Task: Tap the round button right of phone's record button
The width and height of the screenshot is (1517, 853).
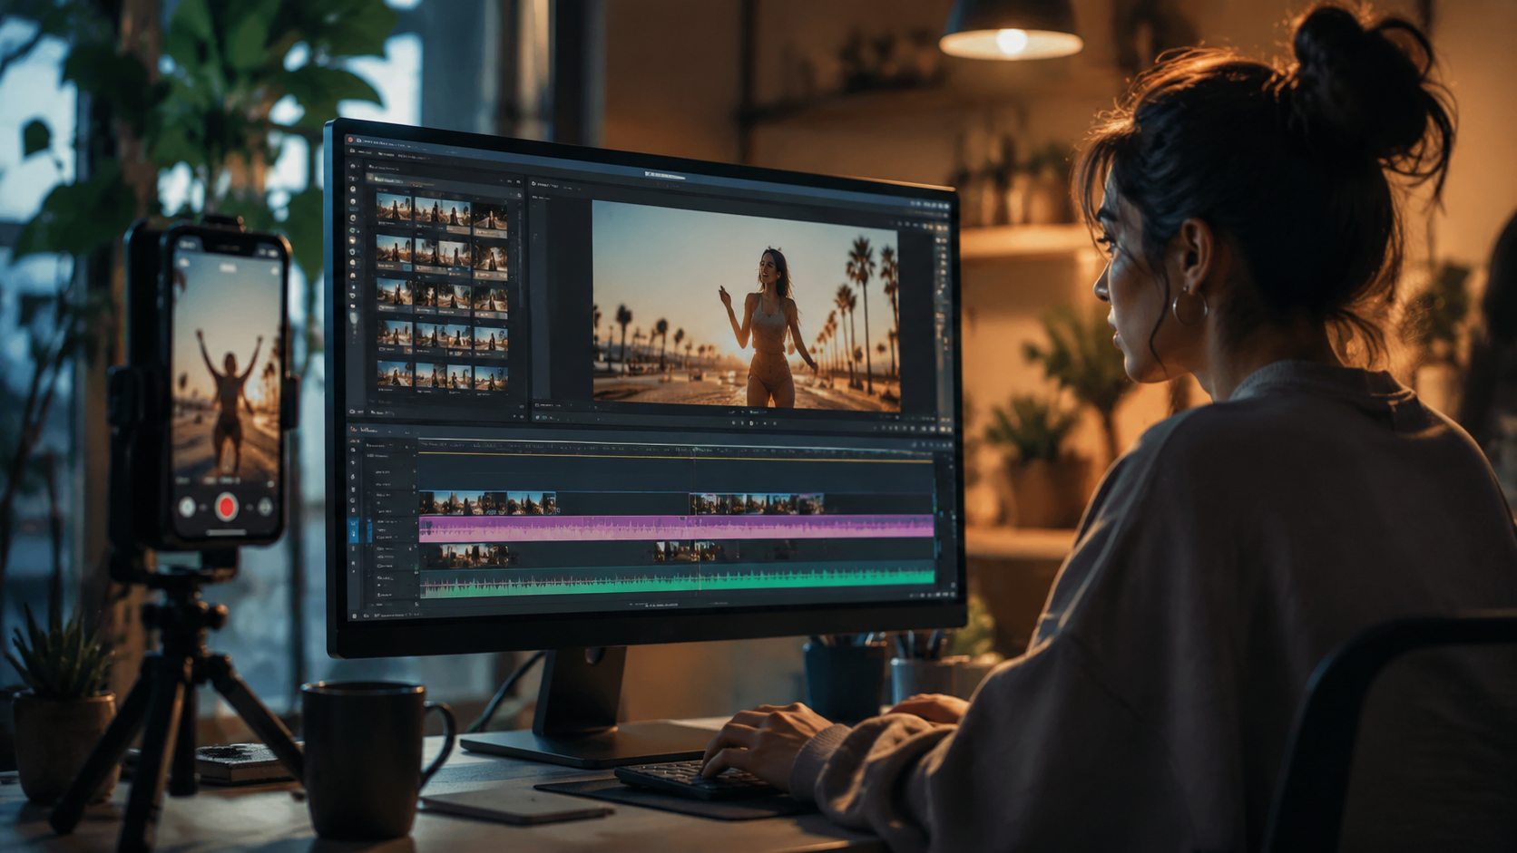Action: tap(266, 507)
